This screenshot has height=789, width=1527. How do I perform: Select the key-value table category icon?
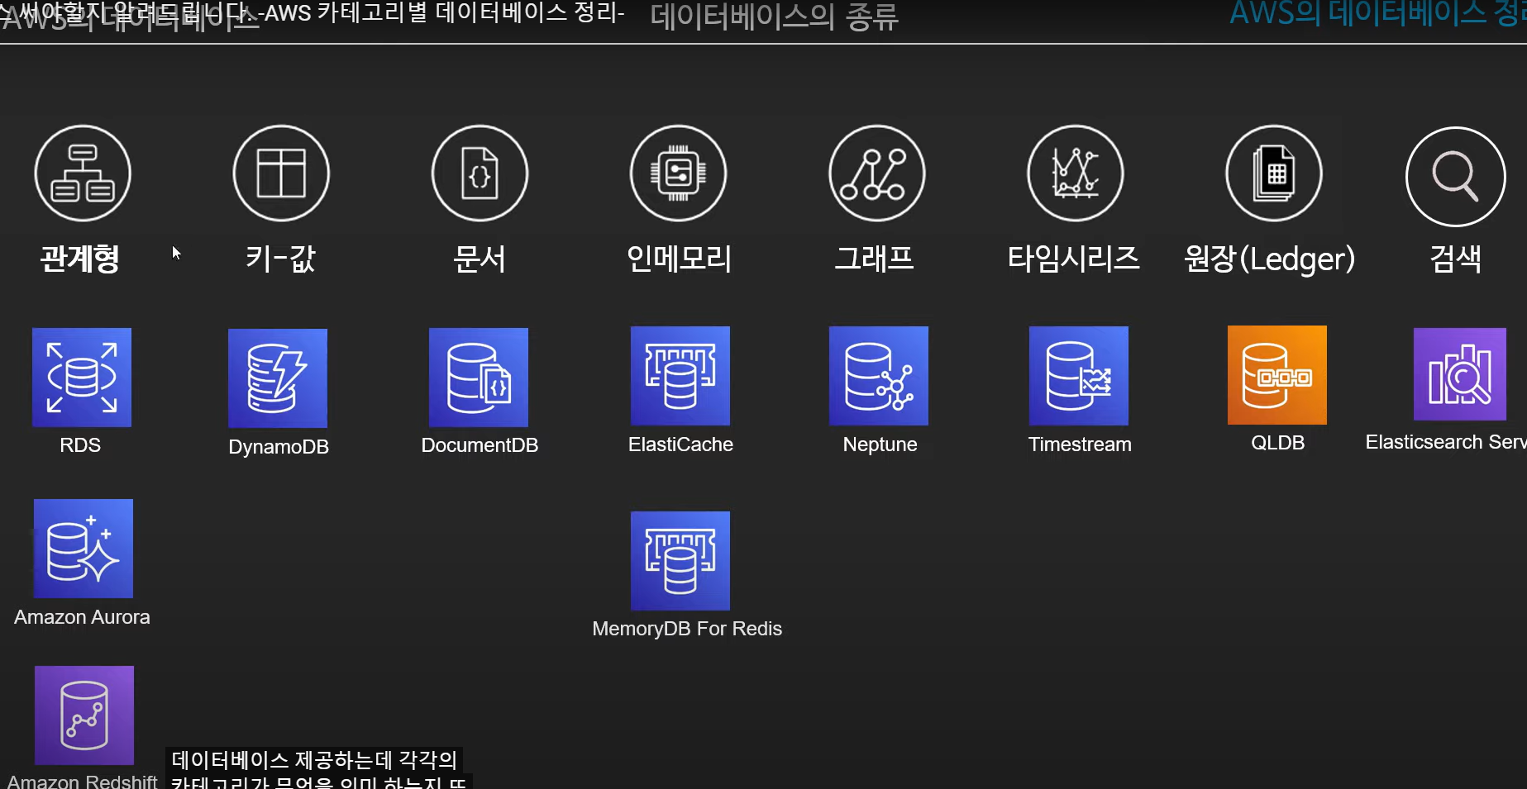(281, 173)
